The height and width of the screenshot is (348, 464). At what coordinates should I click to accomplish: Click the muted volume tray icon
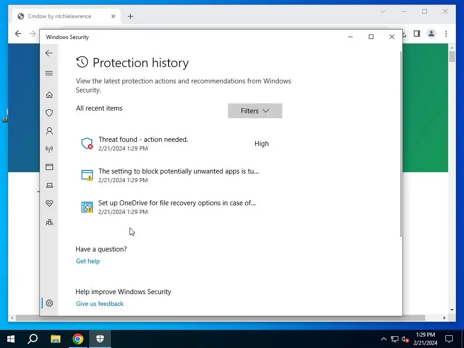click(x=405, y=339)
